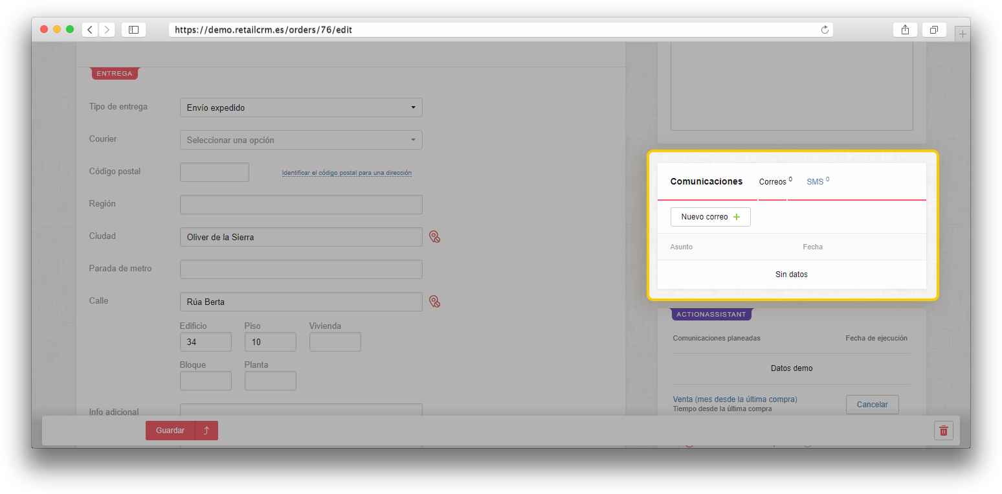Click the Piso field showing 10
Viewport: 1002px width, 494px height.
tap(271, 342)
